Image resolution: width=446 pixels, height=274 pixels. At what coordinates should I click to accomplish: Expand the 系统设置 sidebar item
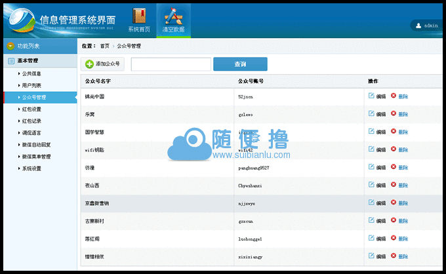pos(31,168)
